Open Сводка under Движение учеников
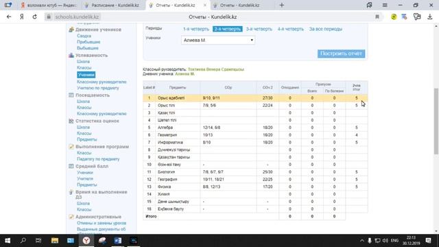This screenshot has height=247, width=439. (84, 36)
